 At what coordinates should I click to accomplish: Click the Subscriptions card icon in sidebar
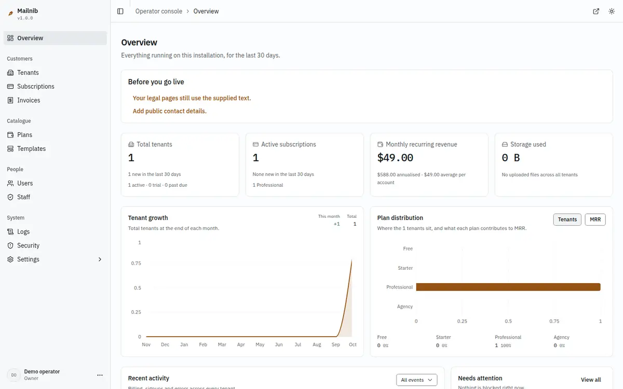[10, 87]
